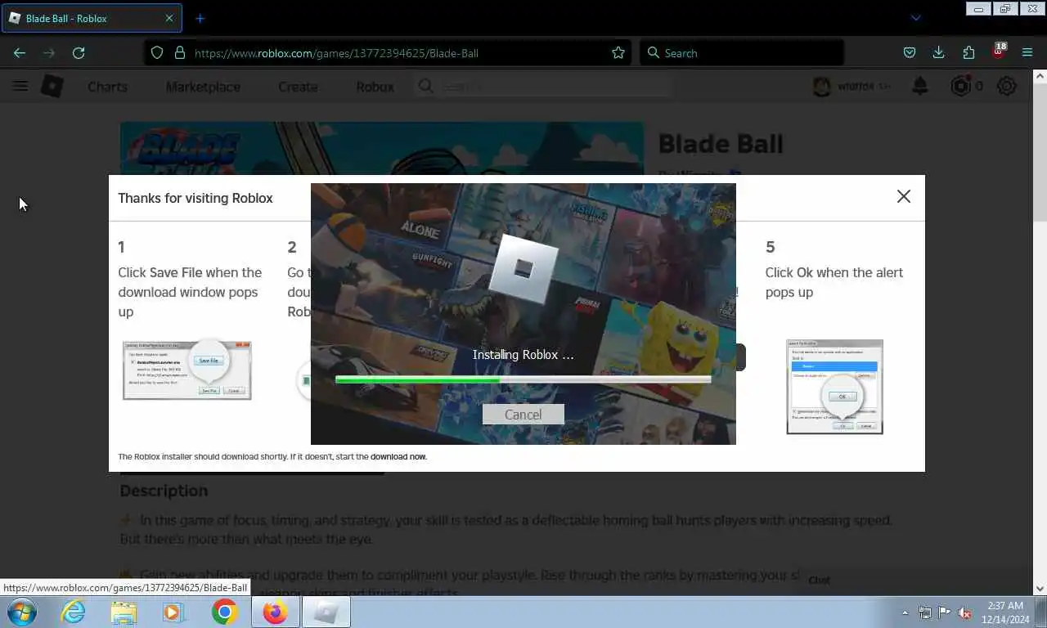Open the Marketplace menu item
This screenshot has height=628, width=1047.
pos(203,87)
